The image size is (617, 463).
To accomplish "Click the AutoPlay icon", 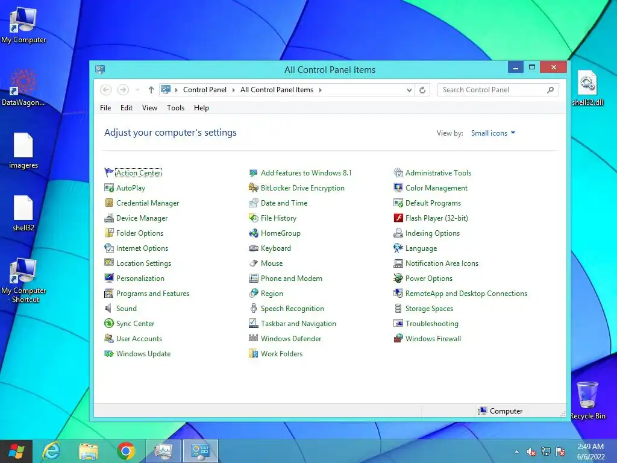I will click(109, 188).
